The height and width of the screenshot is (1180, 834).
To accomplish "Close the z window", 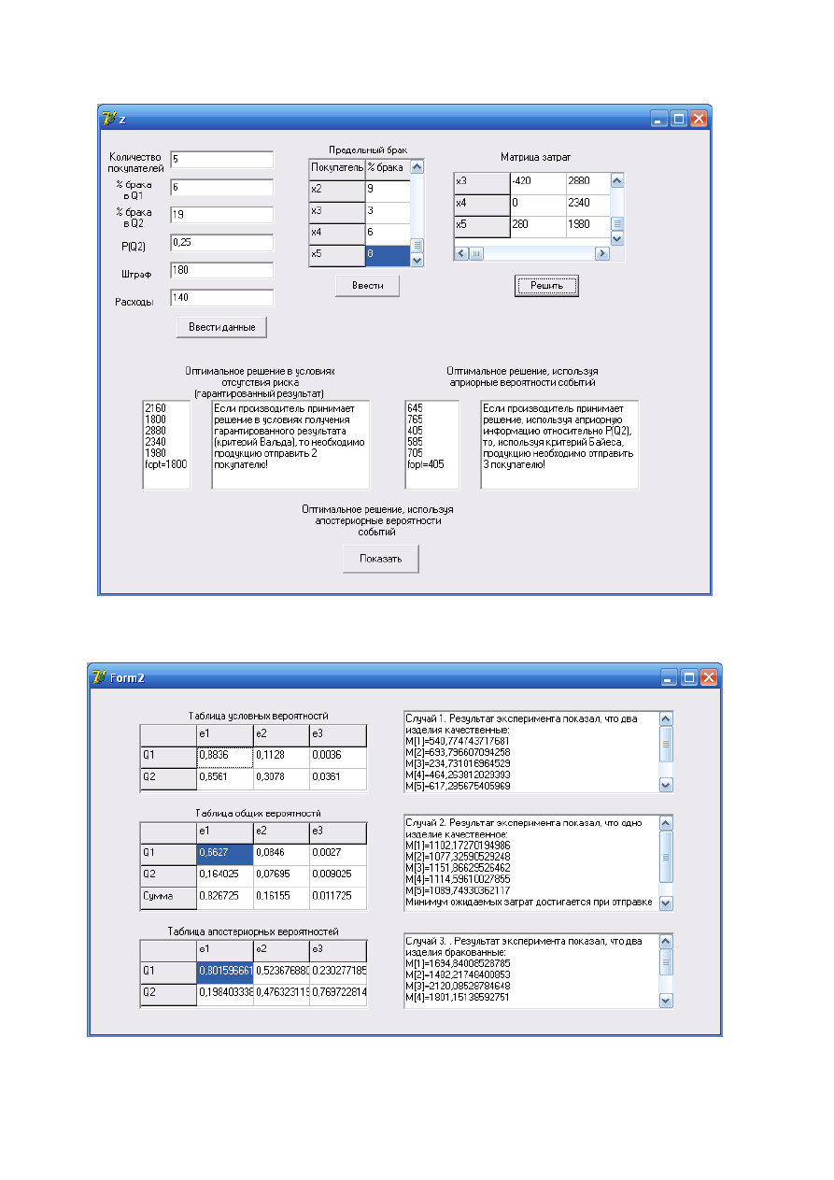I will click(x=699, y=119).
